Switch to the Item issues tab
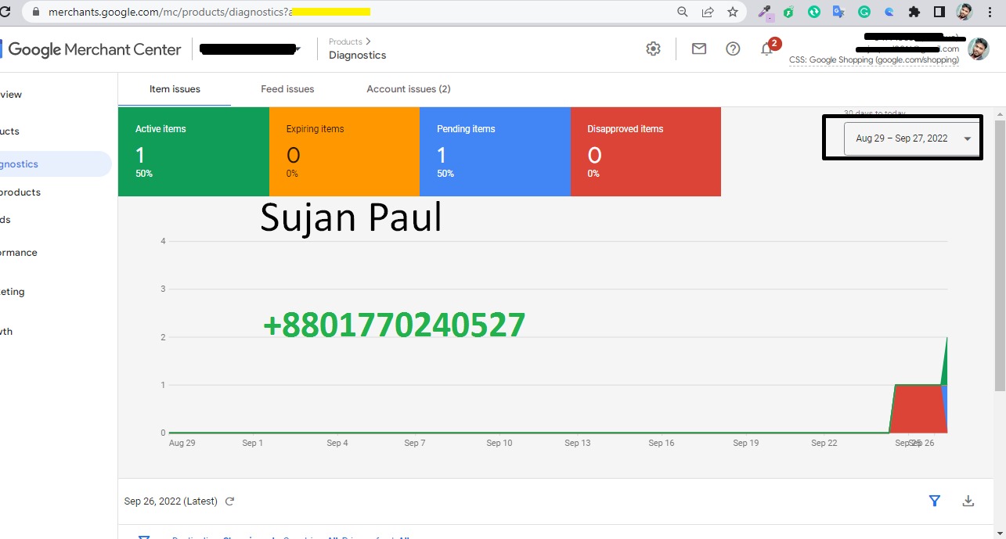 (x=175, y=89)
